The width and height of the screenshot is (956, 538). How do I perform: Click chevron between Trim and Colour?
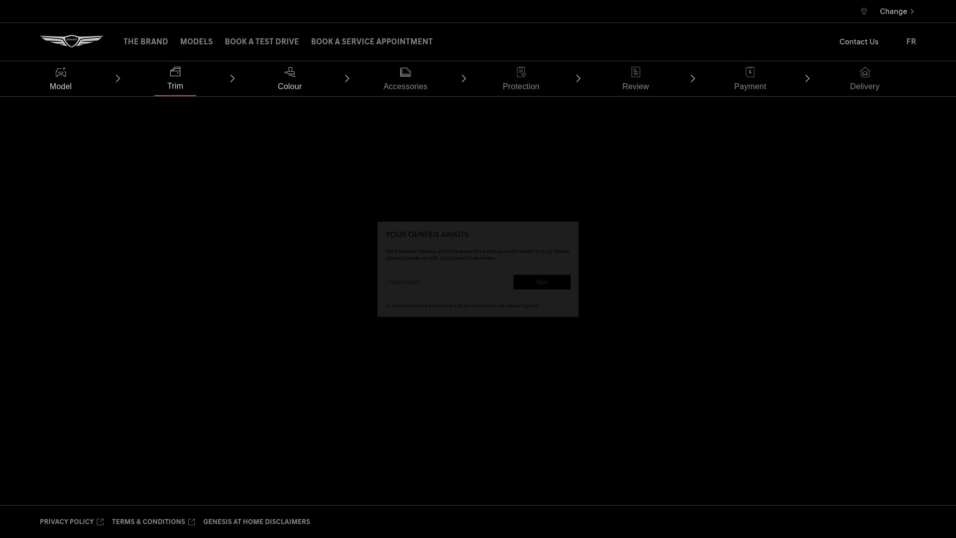[x=233, y=79]
